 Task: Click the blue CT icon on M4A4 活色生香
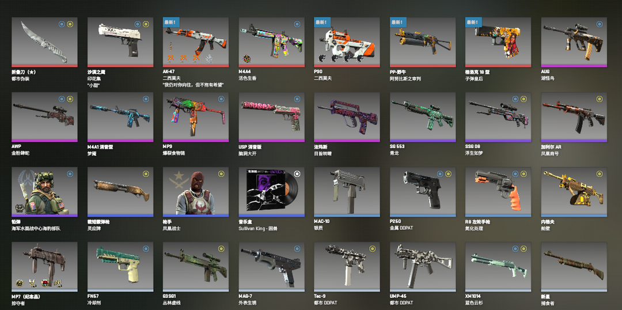click(297, 24)
